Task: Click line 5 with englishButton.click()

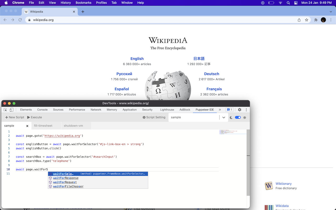Action: 38,148
